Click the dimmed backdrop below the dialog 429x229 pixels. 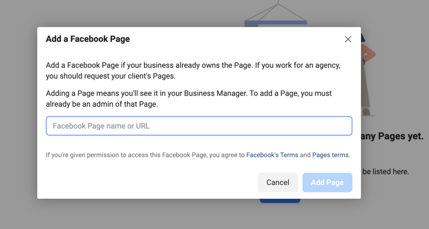pos(168,214)
